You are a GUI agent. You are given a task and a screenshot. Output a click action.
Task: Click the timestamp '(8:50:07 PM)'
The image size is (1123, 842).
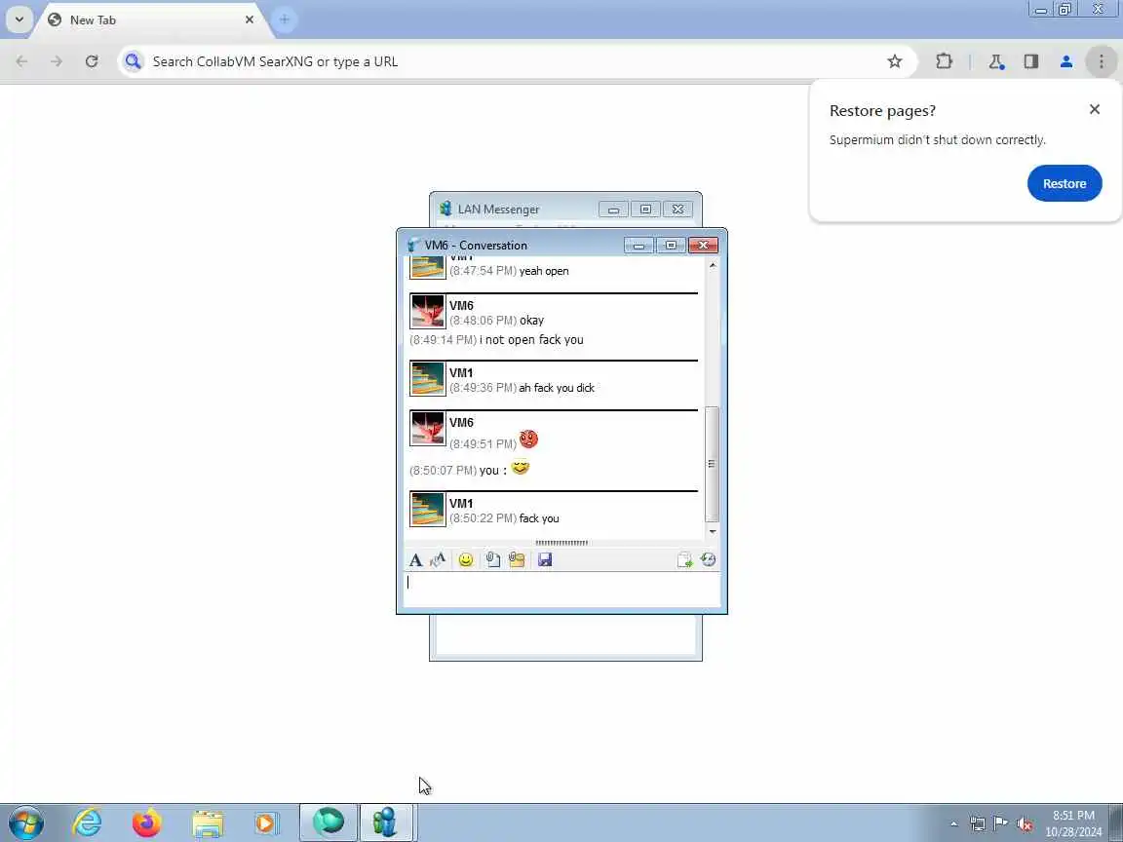443,471
